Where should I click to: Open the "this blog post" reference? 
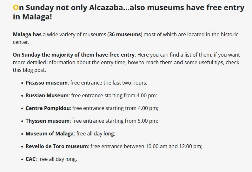(x=30, y=70)
